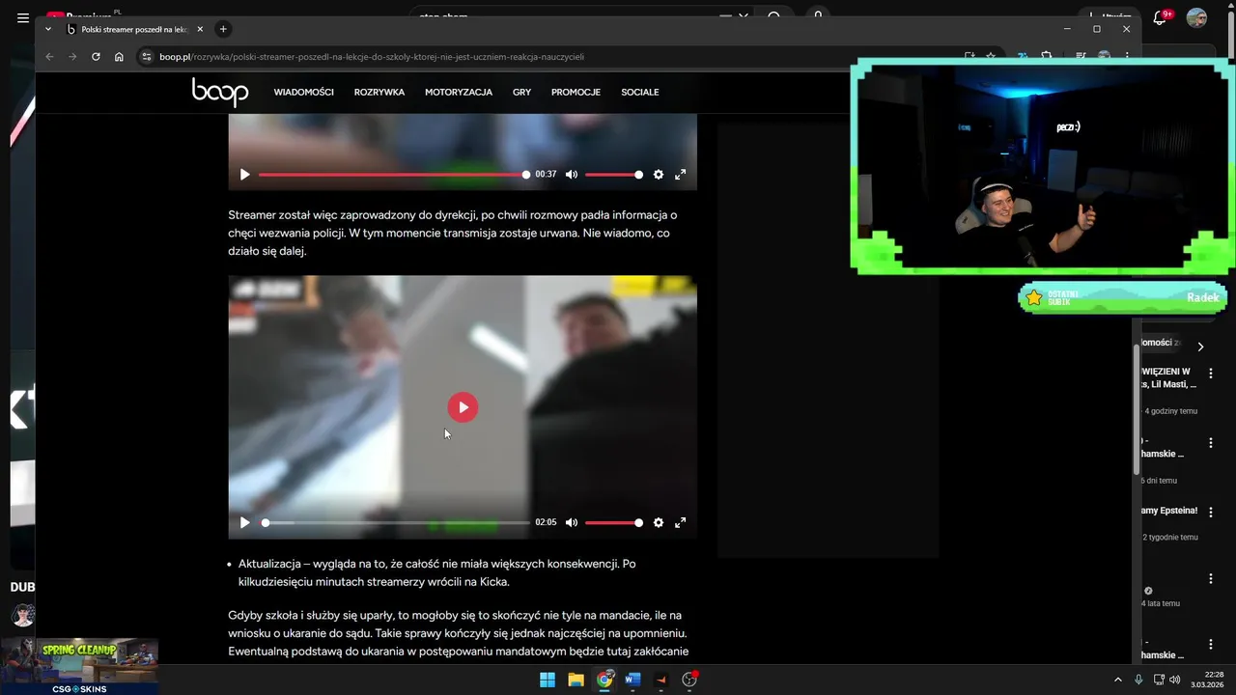This screenshot has height=695, width=1236.
Task: Open options for the video posted 4 lata temu
Action: point(1210,578)
